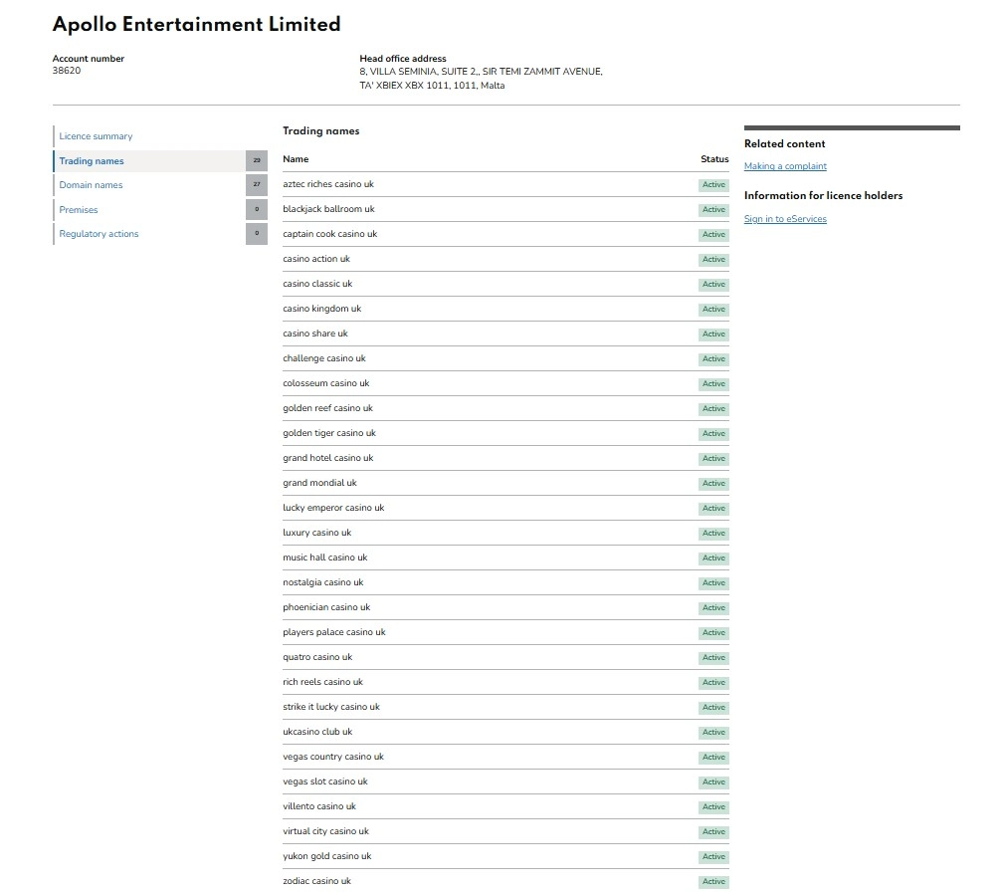Select 'casino classic uk' name
The width and height of the screenshot is (1004, 893).
[317, 284]
